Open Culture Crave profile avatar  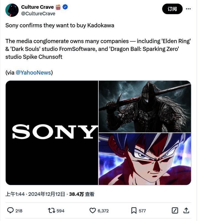[12, 10]
